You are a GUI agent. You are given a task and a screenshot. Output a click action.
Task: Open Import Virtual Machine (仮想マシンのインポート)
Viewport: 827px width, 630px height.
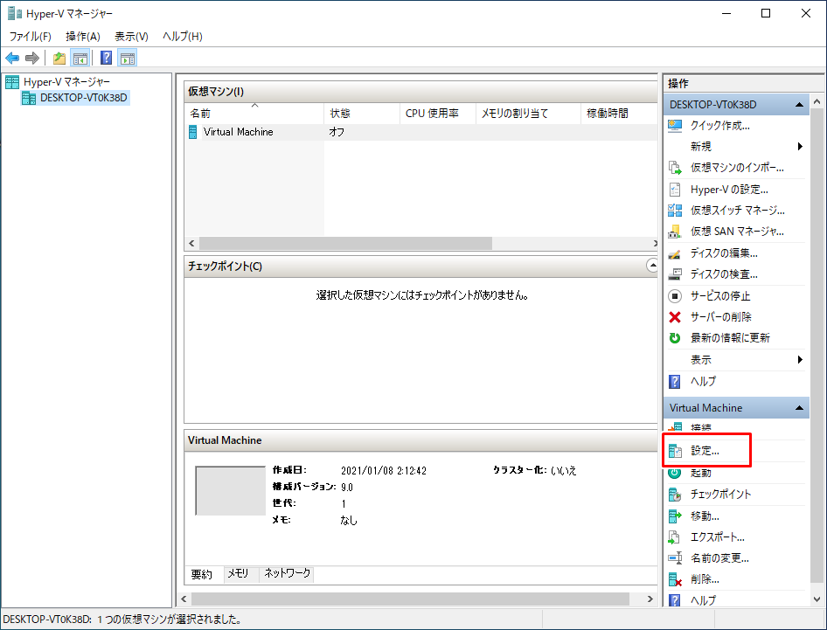736,168
